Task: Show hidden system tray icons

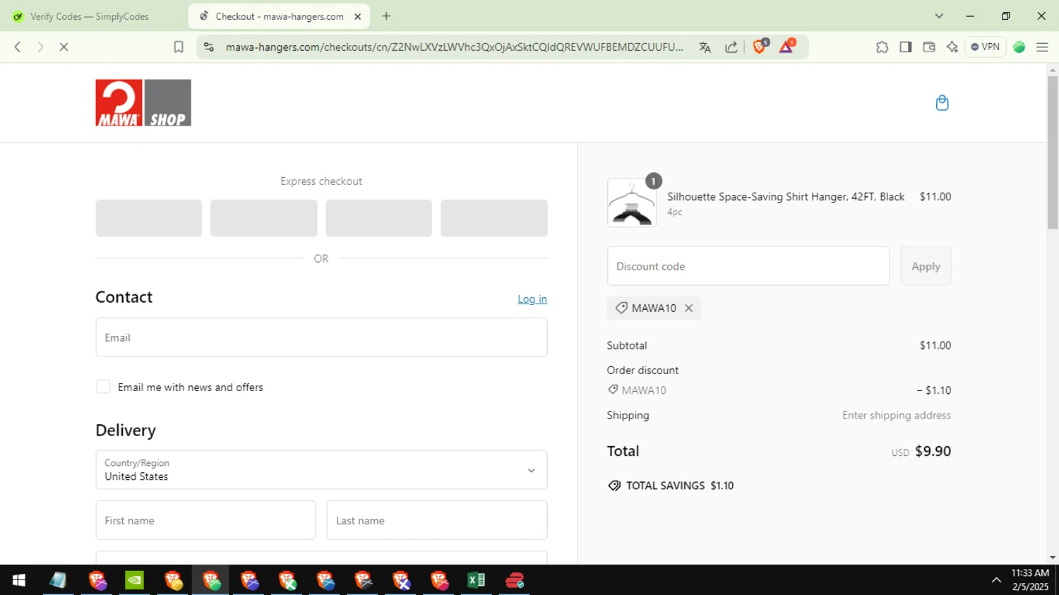Action: pyautogui.click(x=996, y=580)
